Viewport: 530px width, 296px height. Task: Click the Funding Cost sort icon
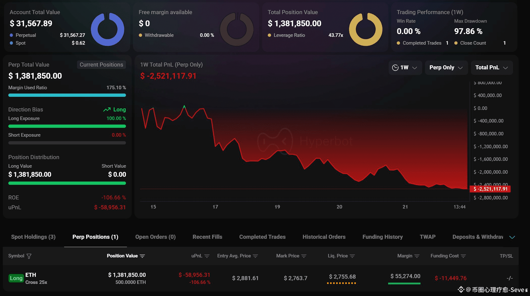point(463,256)
